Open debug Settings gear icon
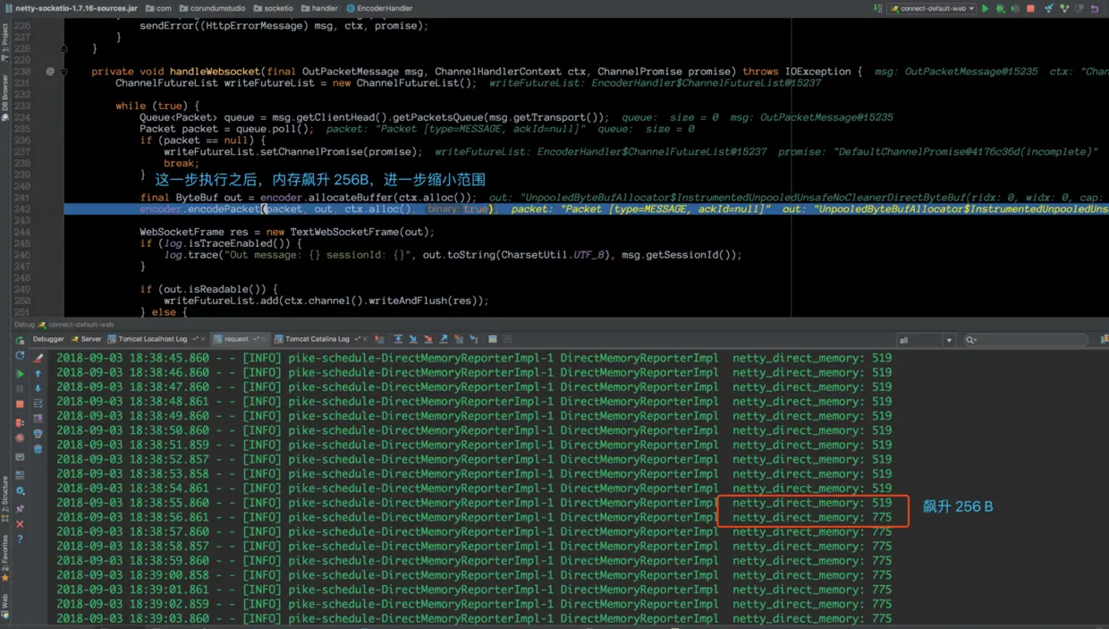Screen dimensions: 1109x629 20,490
